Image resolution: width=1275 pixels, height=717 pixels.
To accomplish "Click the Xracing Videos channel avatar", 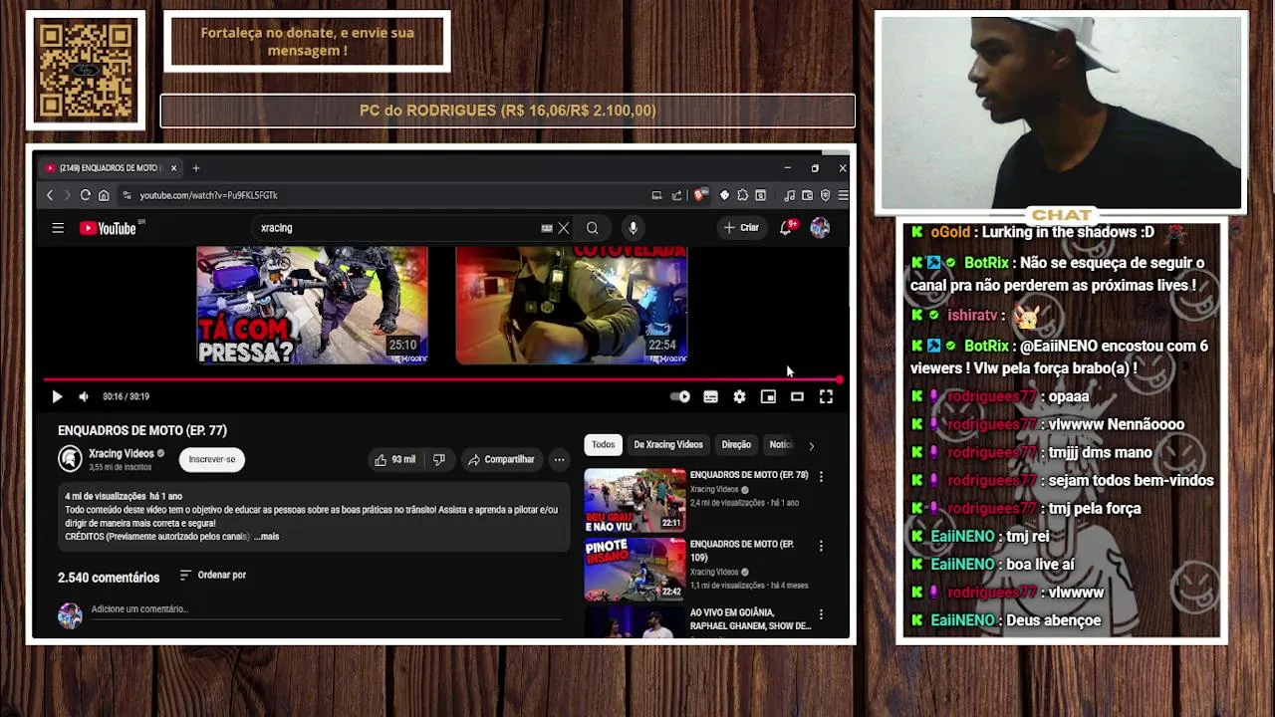I will (x=70, y=458).
